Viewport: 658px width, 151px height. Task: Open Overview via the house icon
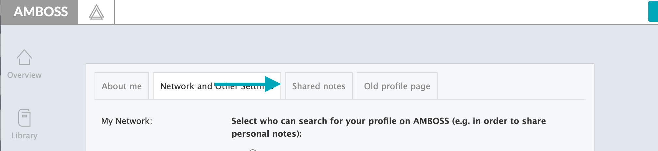pyautogui.click(x=24, y=57)
